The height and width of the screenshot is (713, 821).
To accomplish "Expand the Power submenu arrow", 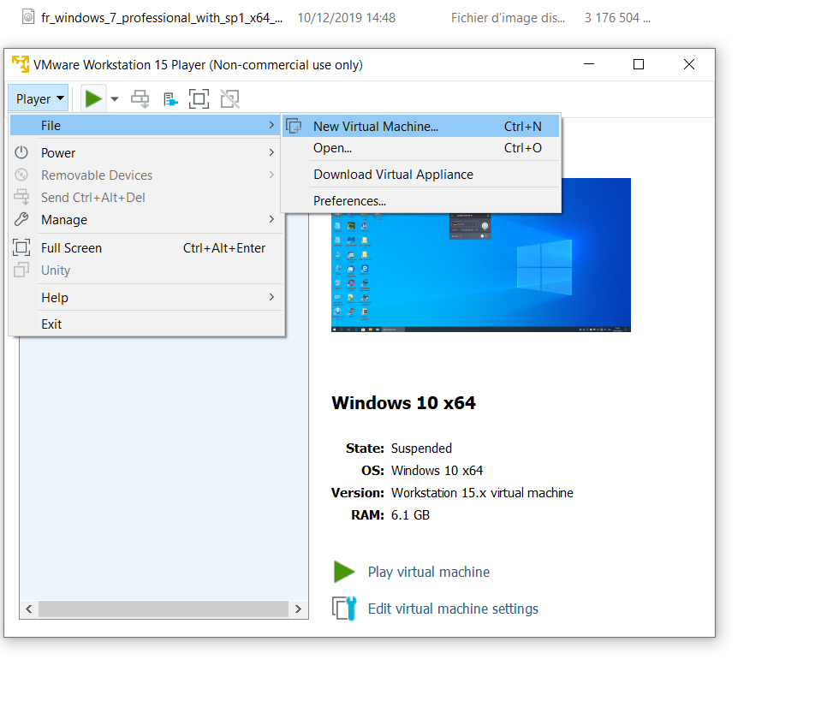I will click(271, 152).
